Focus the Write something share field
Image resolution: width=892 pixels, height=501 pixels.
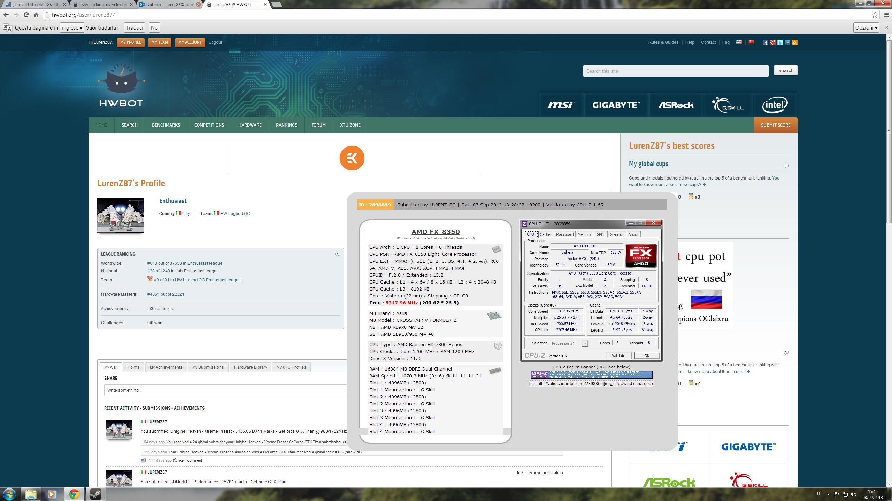pyautogui.click(x=225, y=390)
